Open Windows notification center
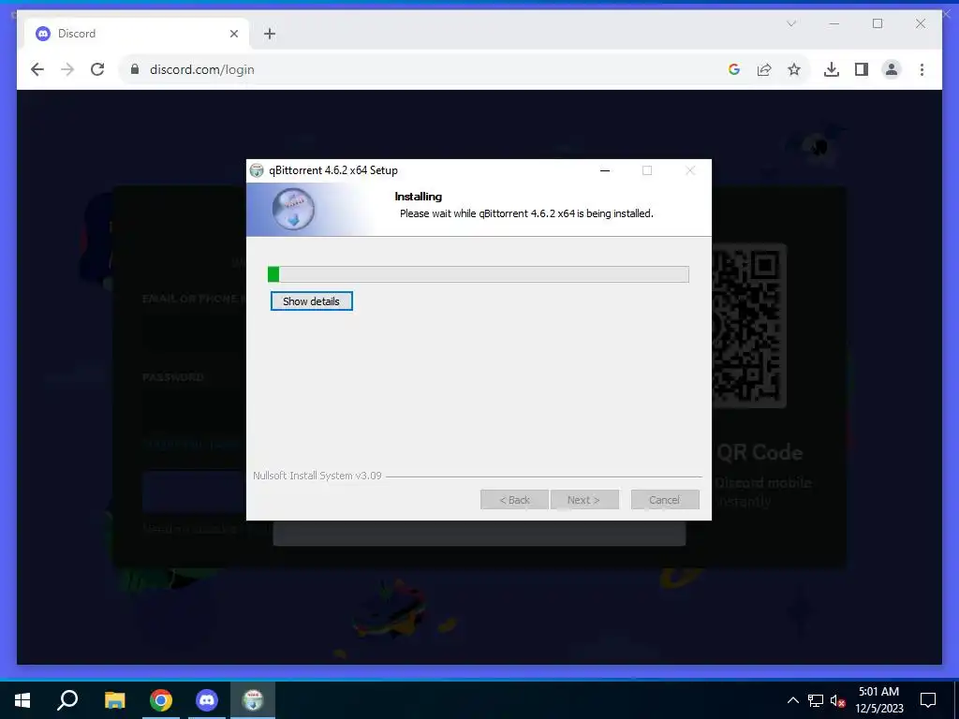The height and width of the screenshot is (719, 959). click(928, 700)
